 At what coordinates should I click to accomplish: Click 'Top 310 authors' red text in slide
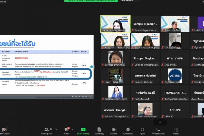click(46, 72)
